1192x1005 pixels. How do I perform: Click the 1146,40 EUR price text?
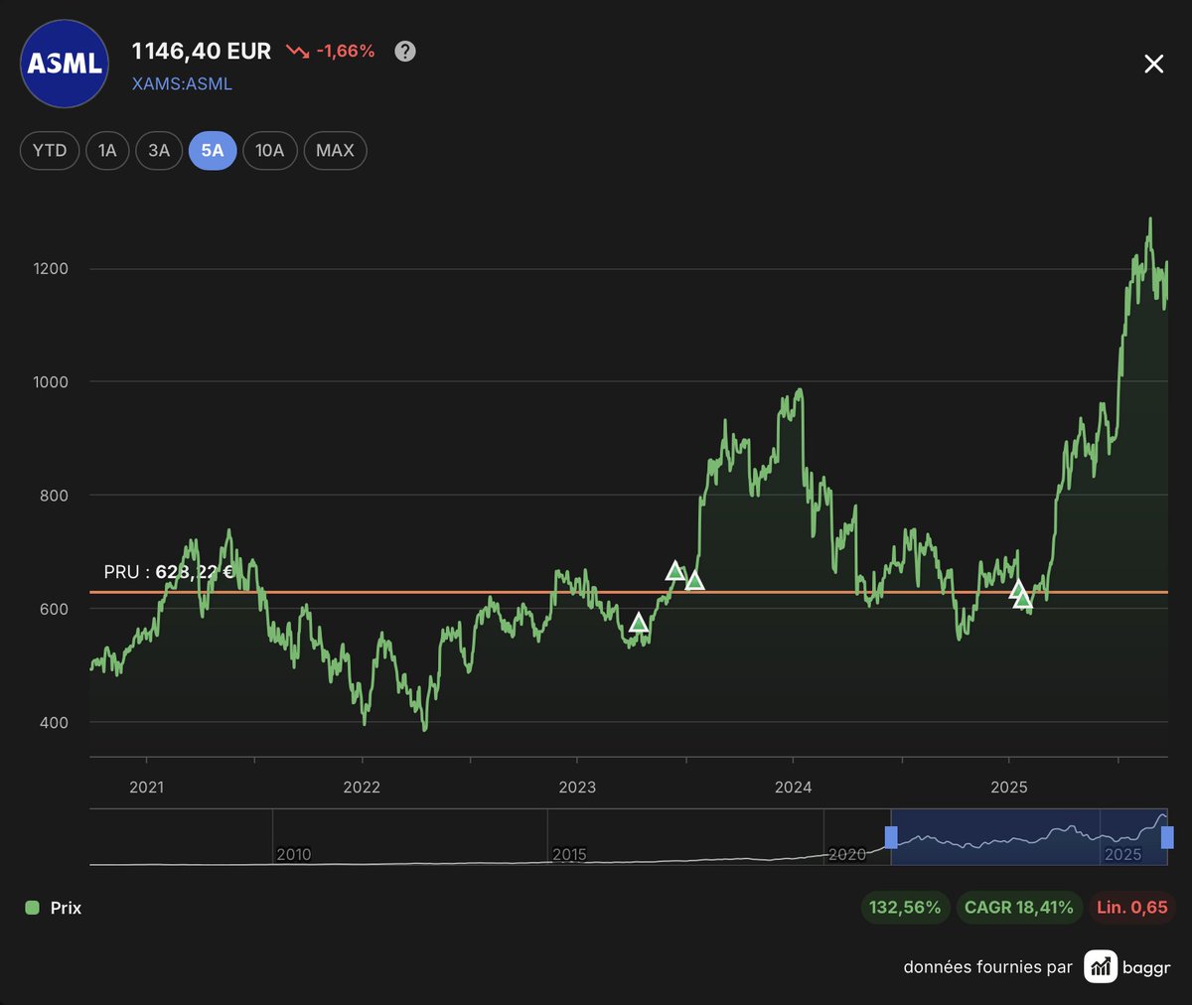(x=202, y=52)
